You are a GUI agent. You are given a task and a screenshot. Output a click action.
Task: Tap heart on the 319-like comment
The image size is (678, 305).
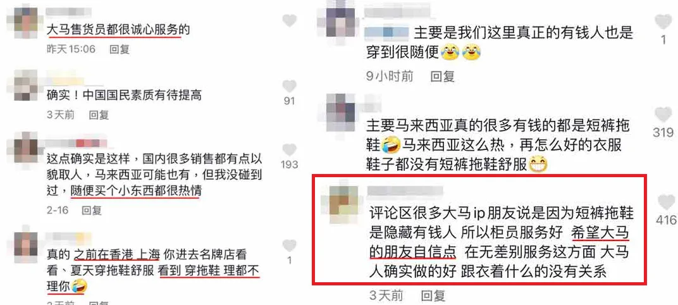click(663, 114)
